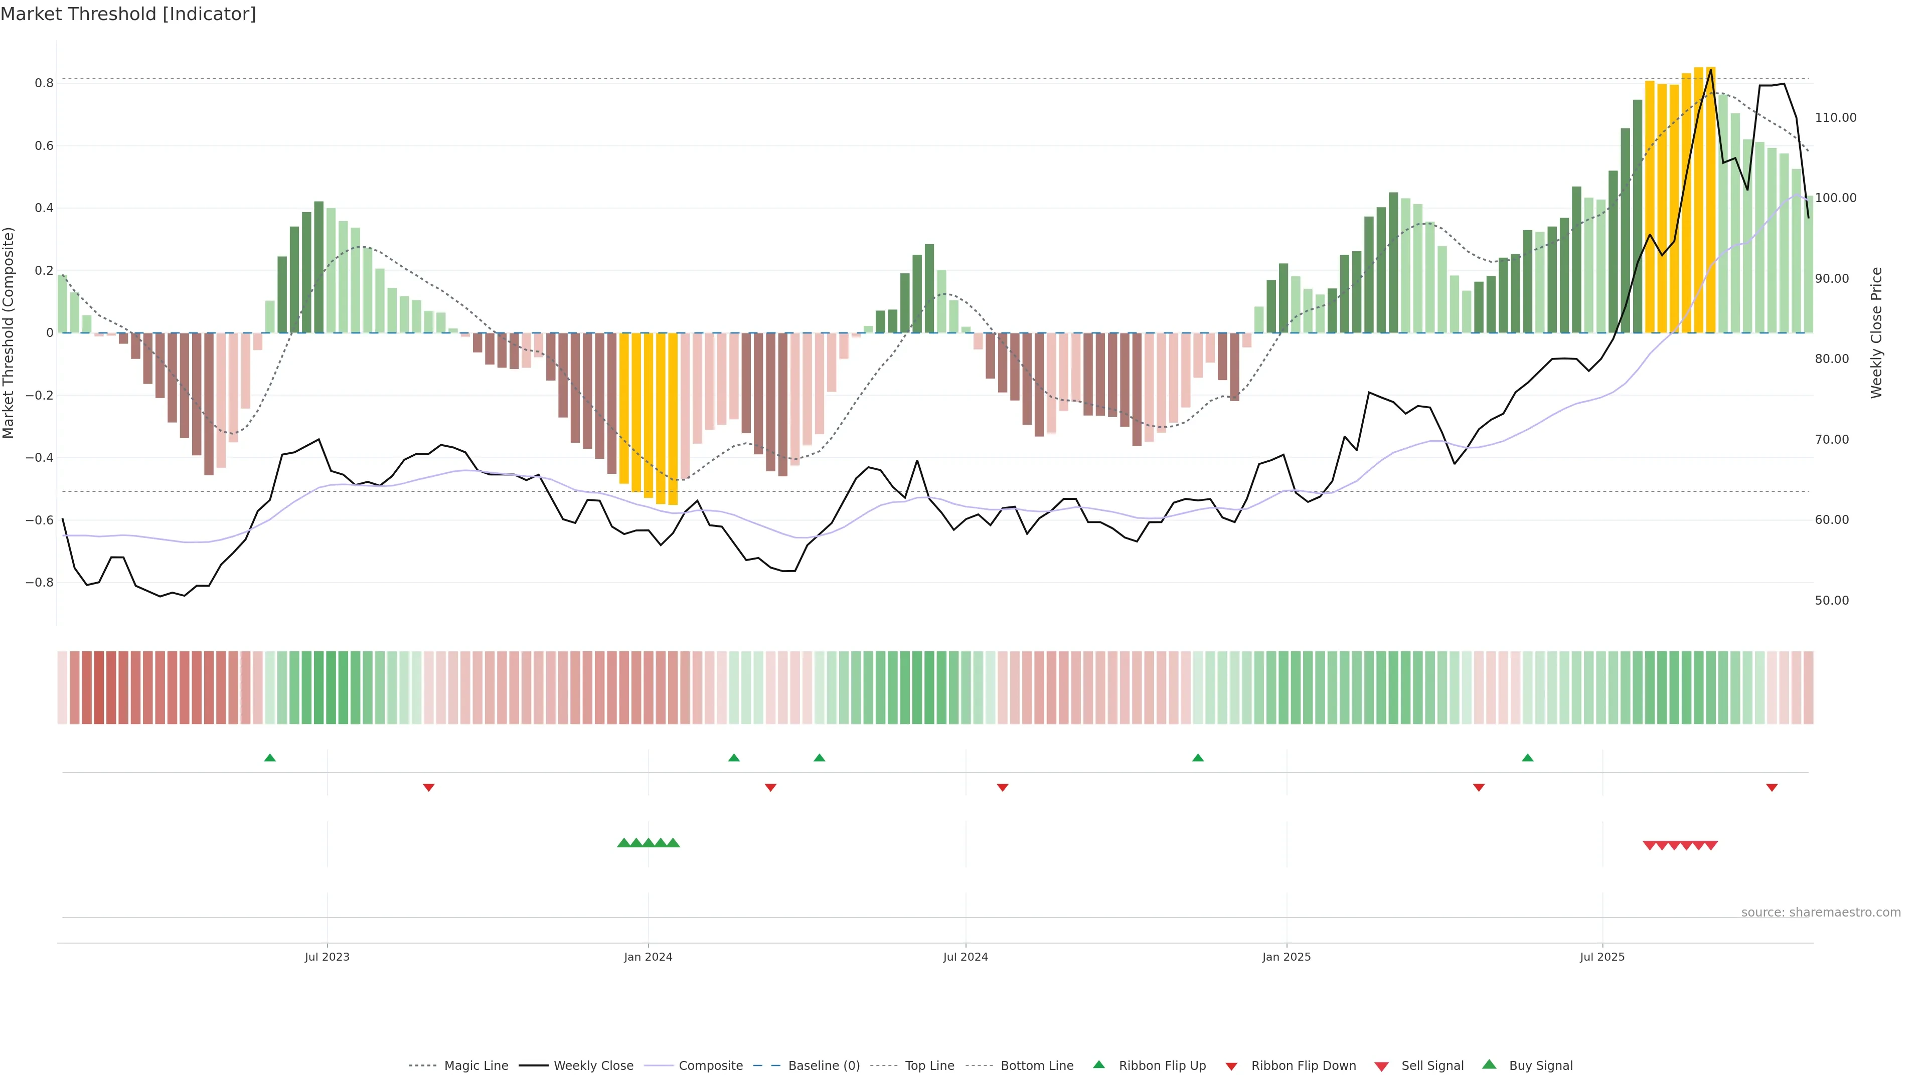The width and height of the screenshot is (1926, 1083).
Task: Click the leftmost green Buy Signal marker near Jan 2024
Action: pyautogui.click(x=623, y=843)
